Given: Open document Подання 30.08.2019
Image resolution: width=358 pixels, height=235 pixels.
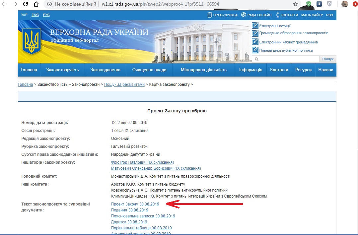Looking at the screenshot, I should [x=129, y=210].
